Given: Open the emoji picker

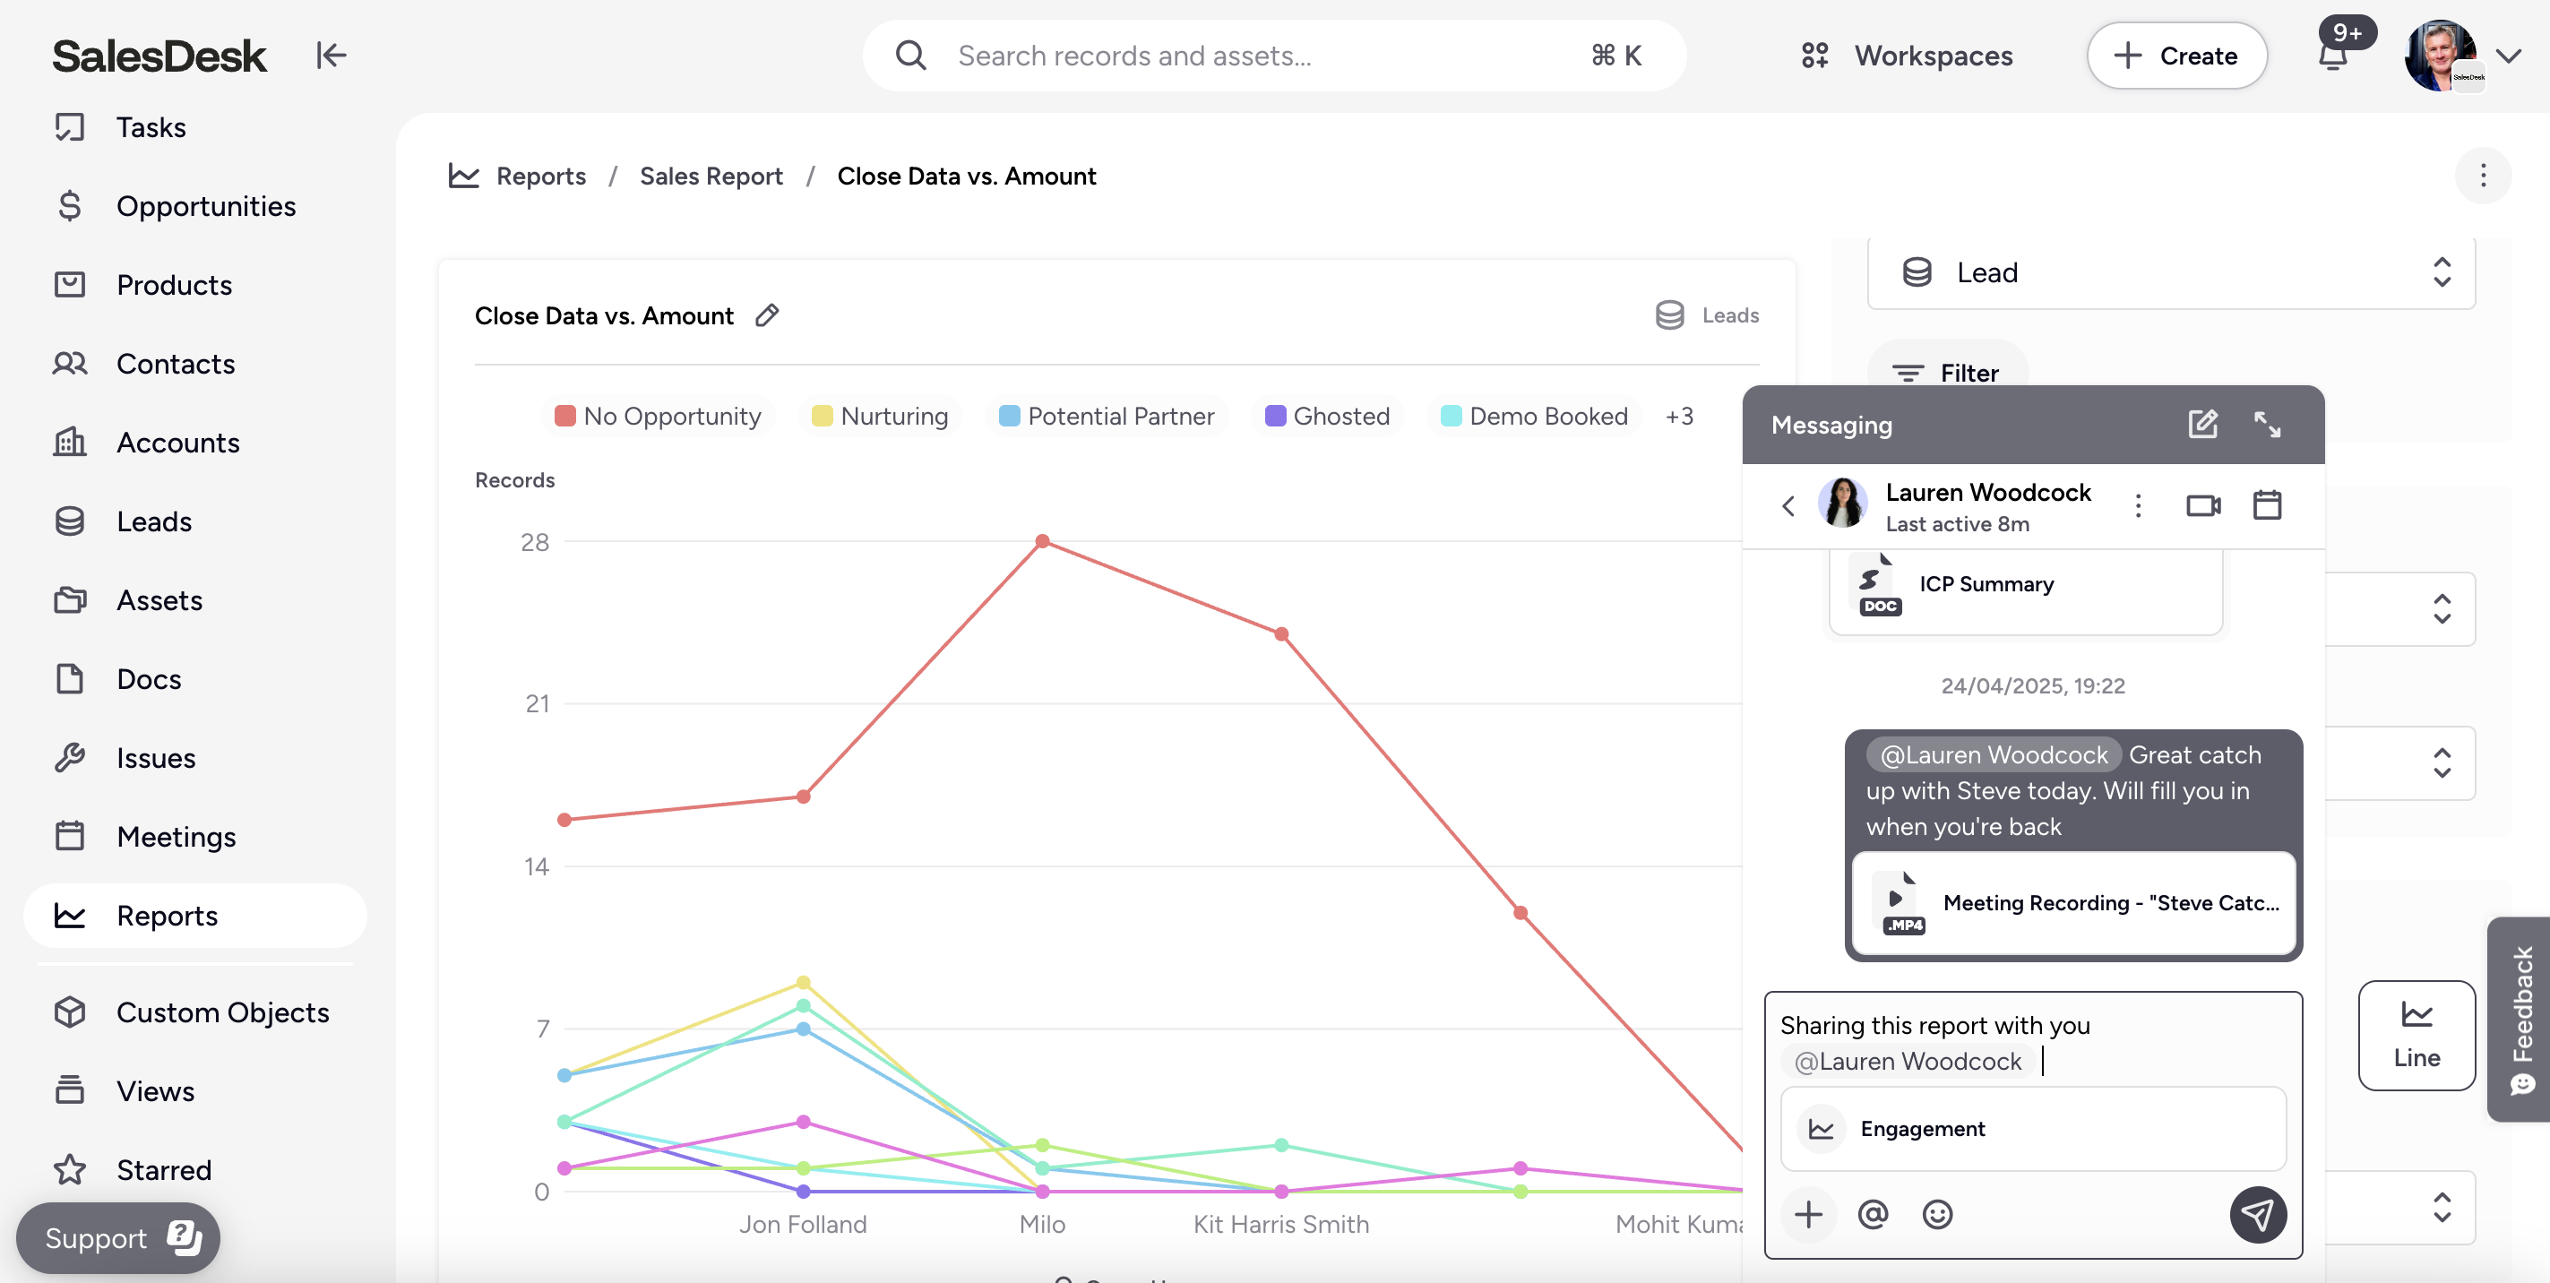Looking at the screenshot, I should point(1937,1214).
